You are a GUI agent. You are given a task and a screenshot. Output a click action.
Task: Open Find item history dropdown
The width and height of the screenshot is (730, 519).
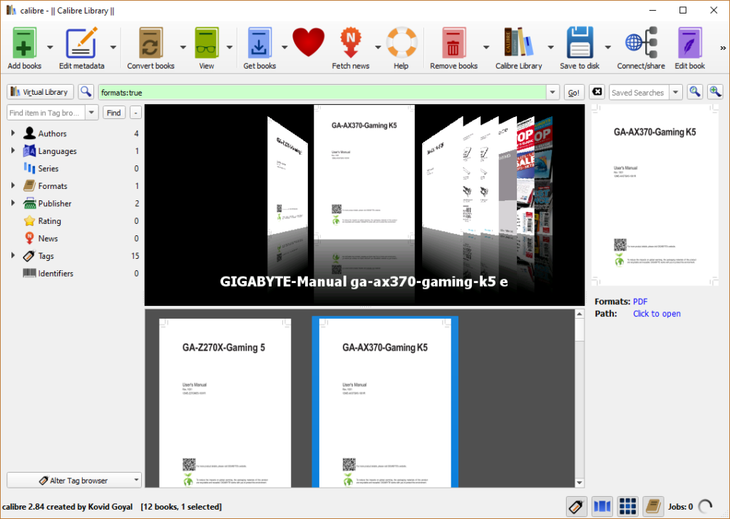[92, 113]
